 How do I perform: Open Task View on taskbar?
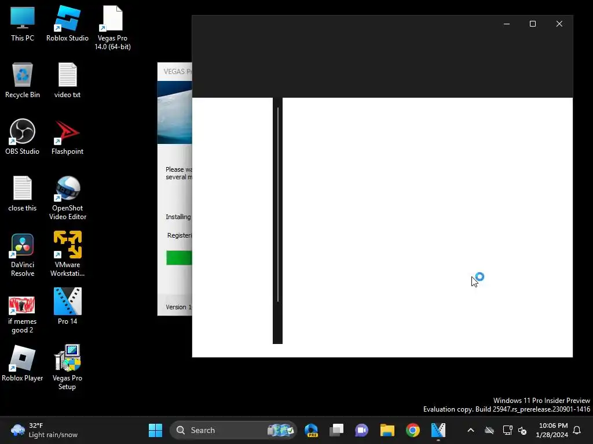point(336,430)
